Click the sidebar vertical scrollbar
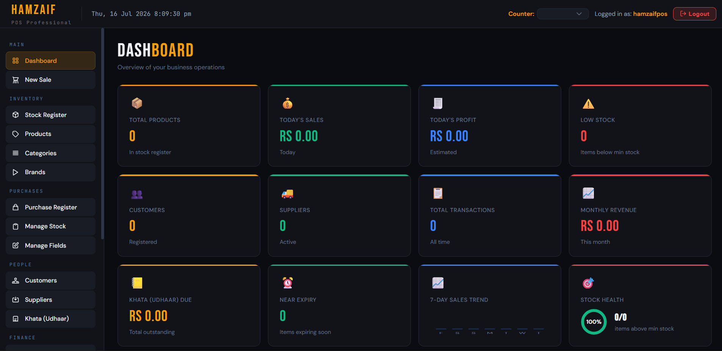The width and height of the screenshot is (722, 351). click(102, 134)
